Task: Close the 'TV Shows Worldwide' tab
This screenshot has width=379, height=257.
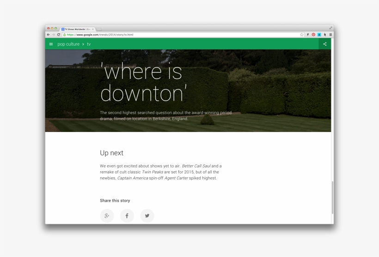Action: point(93,29)
